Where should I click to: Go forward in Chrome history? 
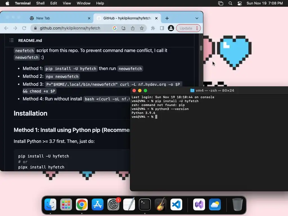[15, 28]
